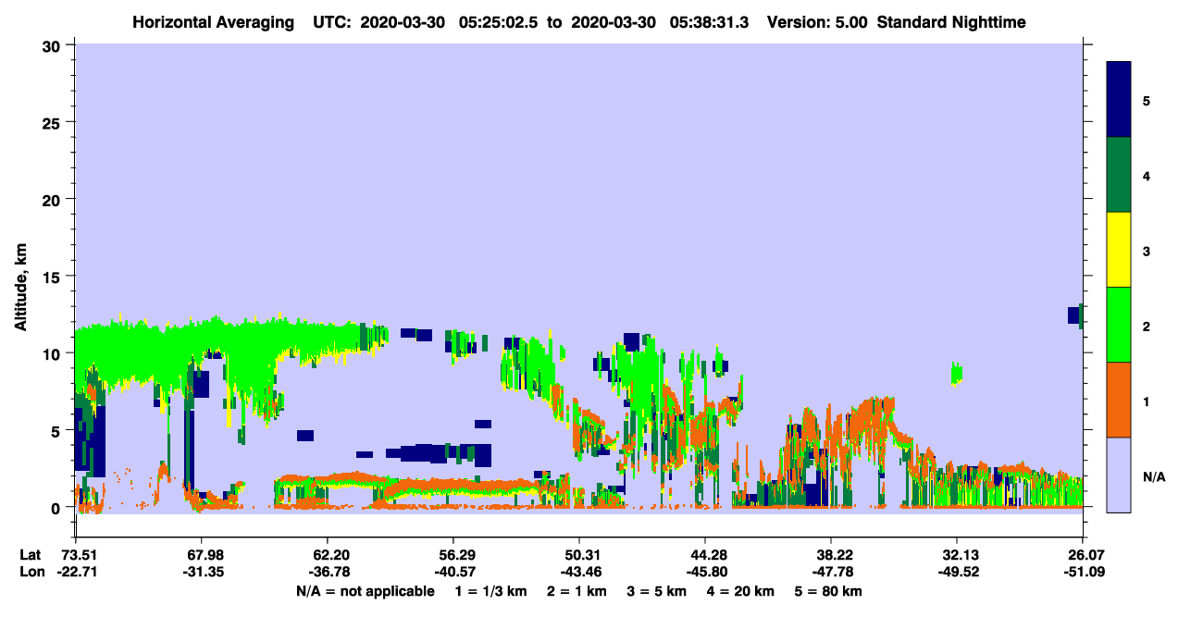Click the 'Altitude, km' axis label
The image size is (1203, 617).
pos(20,287)
